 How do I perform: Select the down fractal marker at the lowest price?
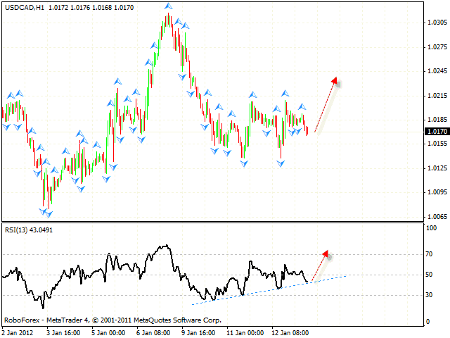(49, 214)
